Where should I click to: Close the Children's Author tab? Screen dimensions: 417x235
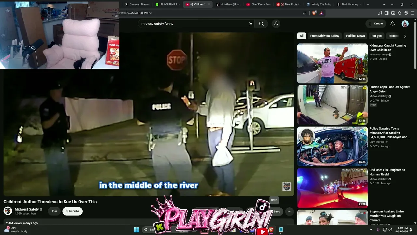(x=209, y=4)
